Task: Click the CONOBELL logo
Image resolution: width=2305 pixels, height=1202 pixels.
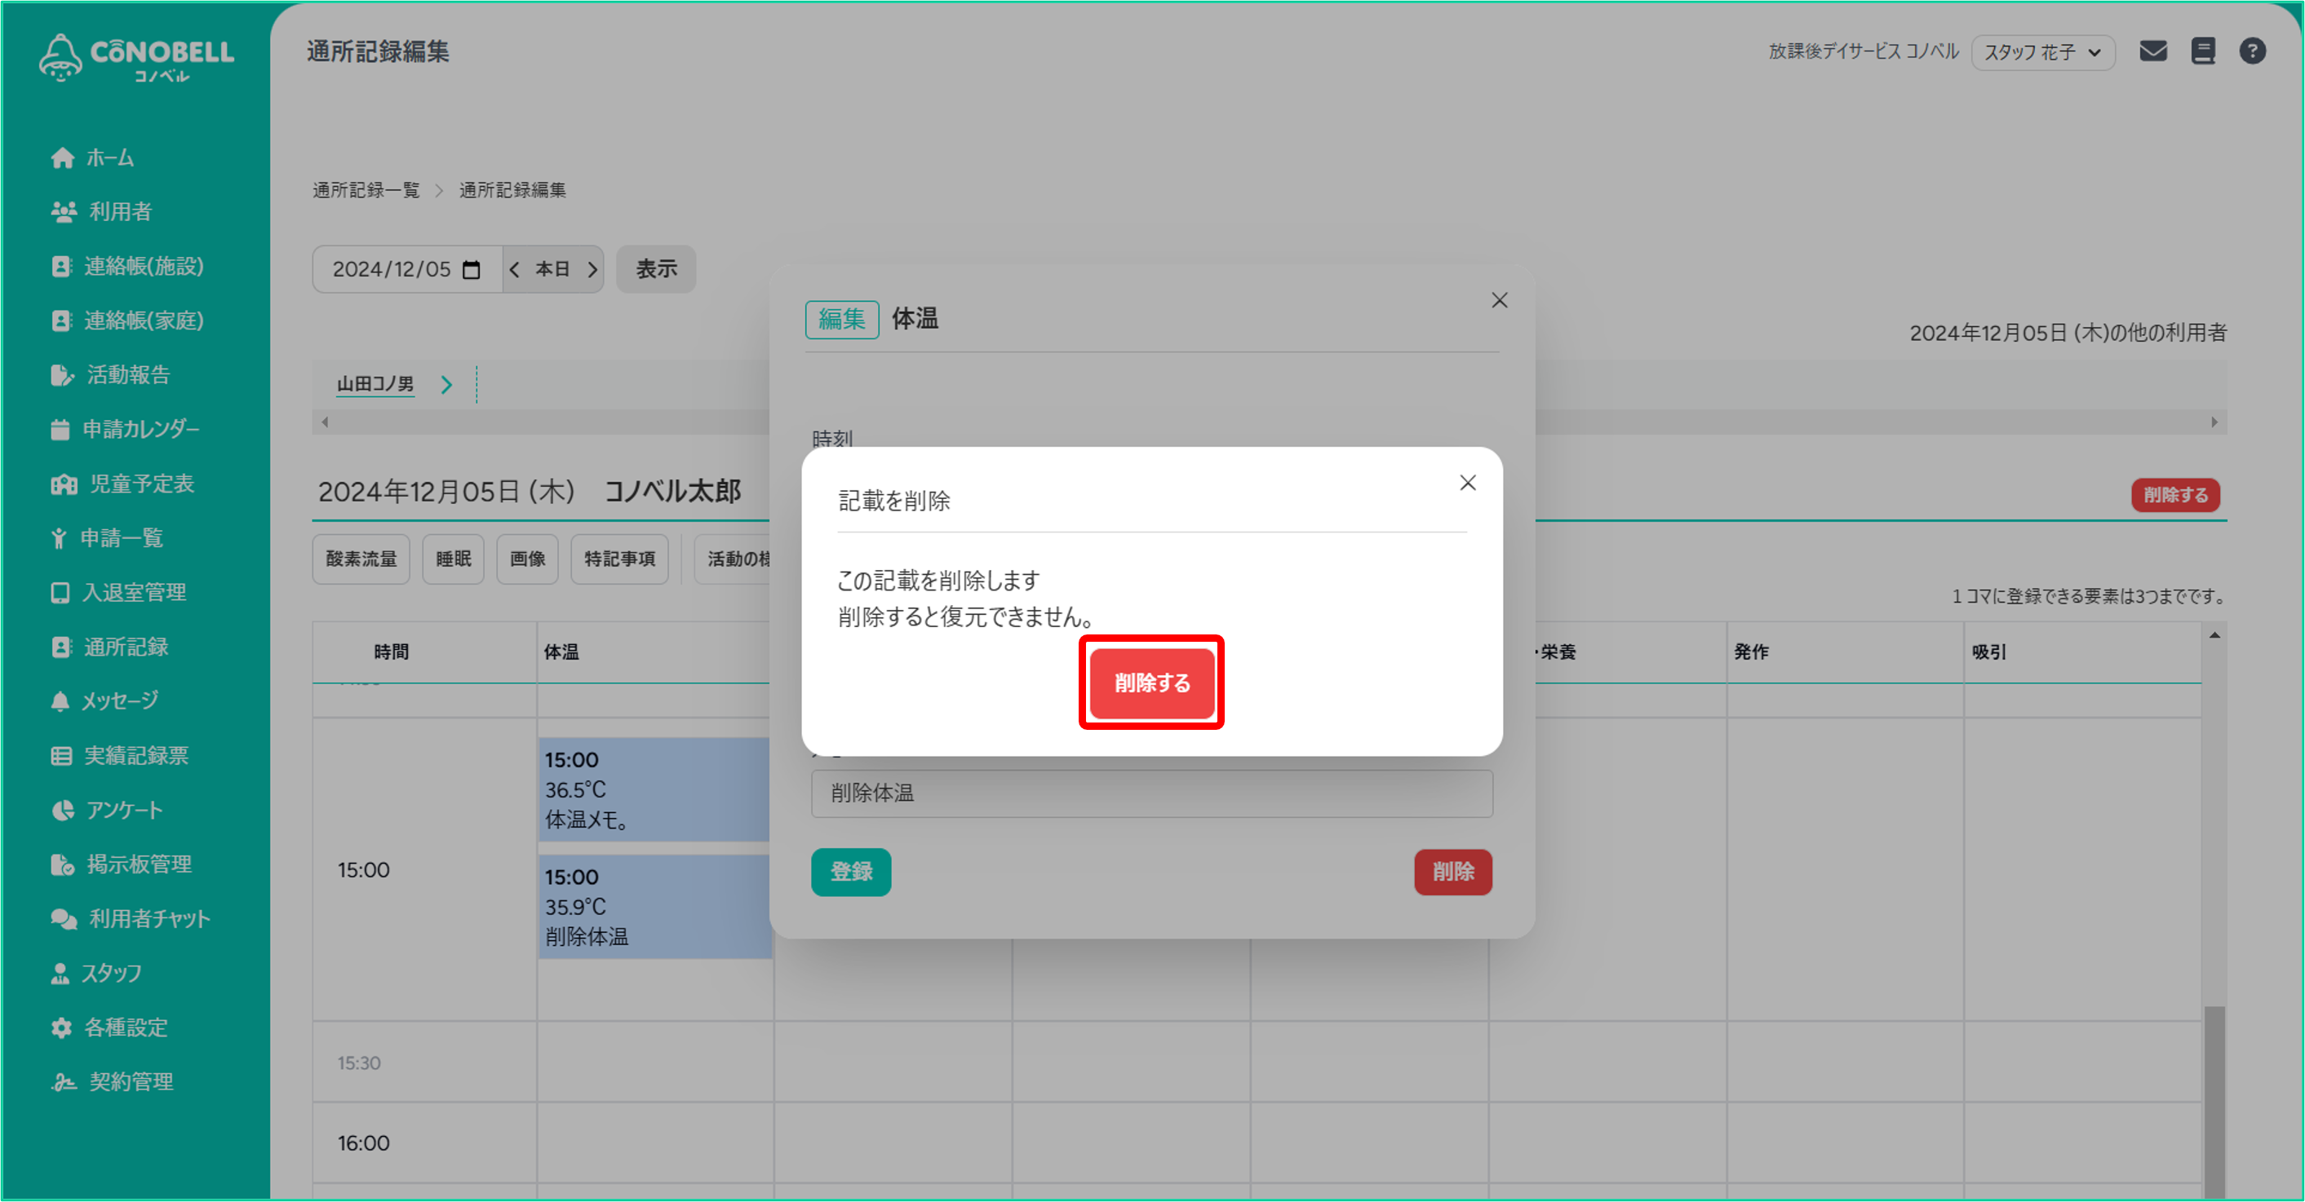Action: point(136,57)
